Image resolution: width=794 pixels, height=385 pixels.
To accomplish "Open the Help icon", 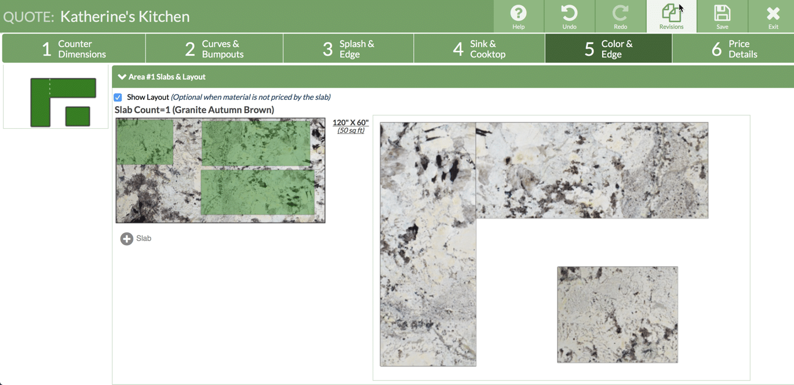I will tap(518, 14).
